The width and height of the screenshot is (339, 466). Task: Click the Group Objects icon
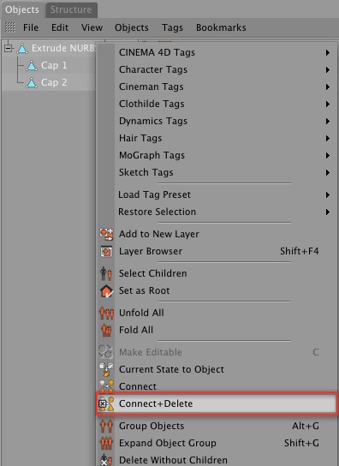point(106,426)
